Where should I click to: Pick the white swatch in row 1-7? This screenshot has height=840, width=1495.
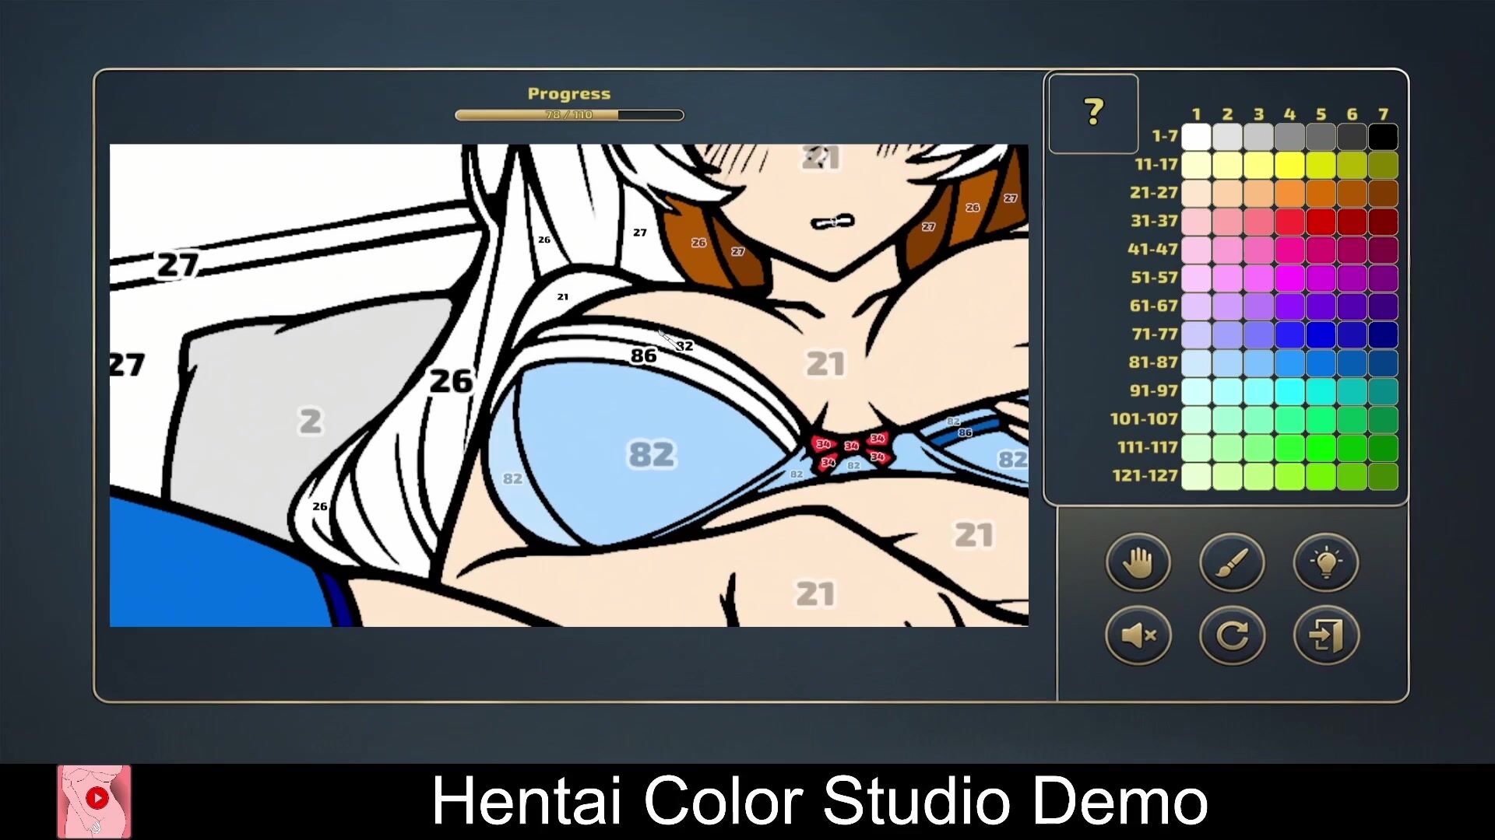point(1196,137)
